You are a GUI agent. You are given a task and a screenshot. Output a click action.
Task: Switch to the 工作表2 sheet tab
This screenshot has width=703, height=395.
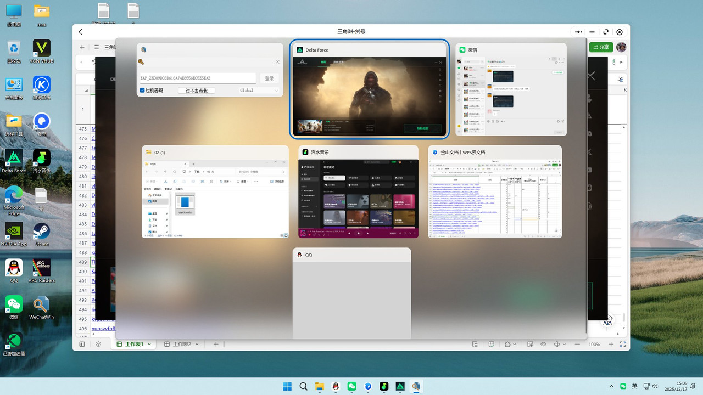tap(182, 344)
